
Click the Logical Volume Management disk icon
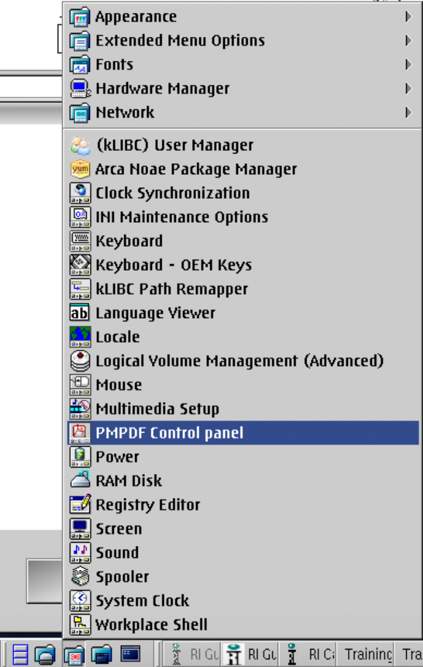80,360
